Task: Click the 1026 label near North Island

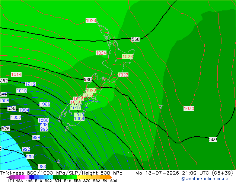Action: click(x=128, y=56)
